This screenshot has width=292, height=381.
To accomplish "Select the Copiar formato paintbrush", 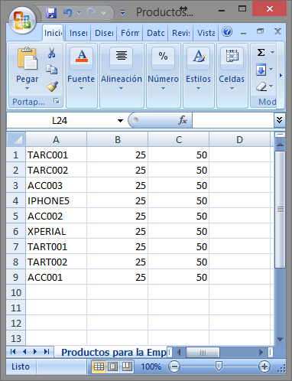I will coord(52,86).
